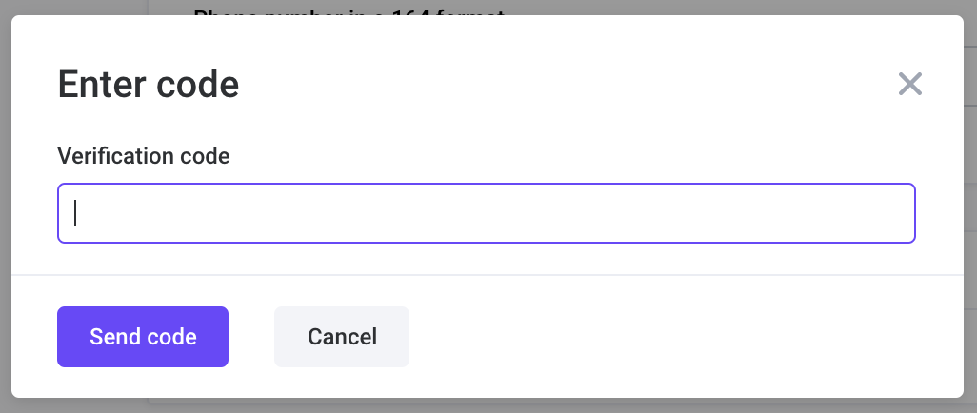Close the Enter code dialog via X icon
The width and height of the screenshot is (977, 413).
909,84
